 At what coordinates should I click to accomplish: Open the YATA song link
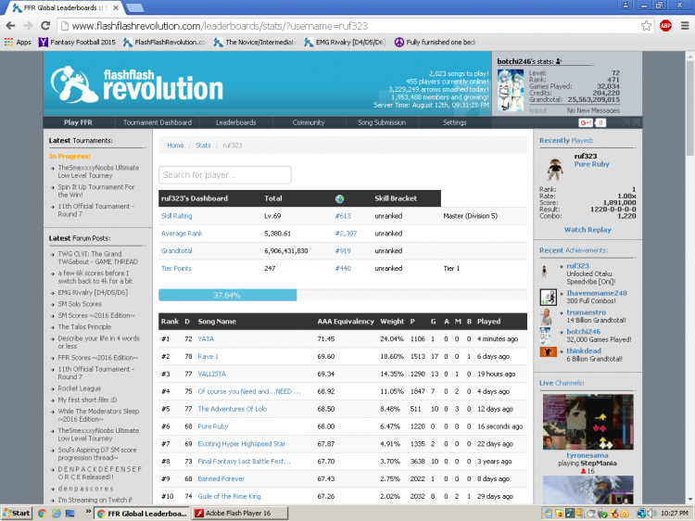pos(206,338)
